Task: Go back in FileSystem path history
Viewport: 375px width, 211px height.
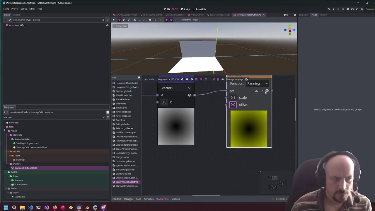Action: coord(5,112)
